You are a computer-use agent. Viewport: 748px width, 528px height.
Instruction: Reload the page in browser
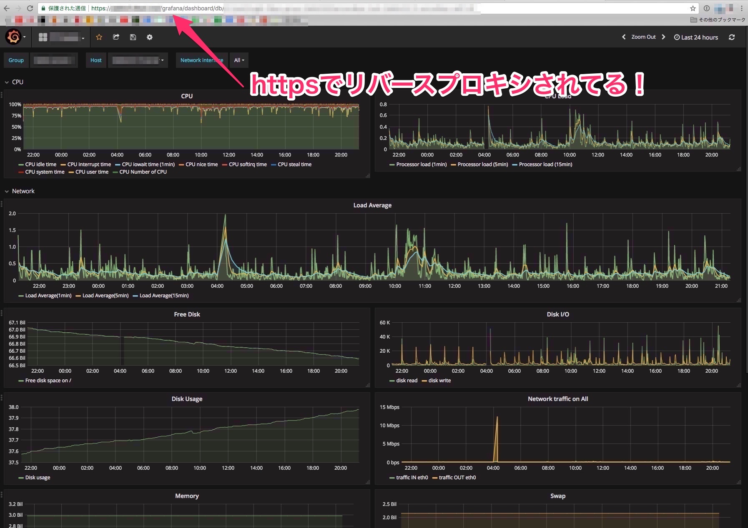pyautogui.click(x=30, y=8)
